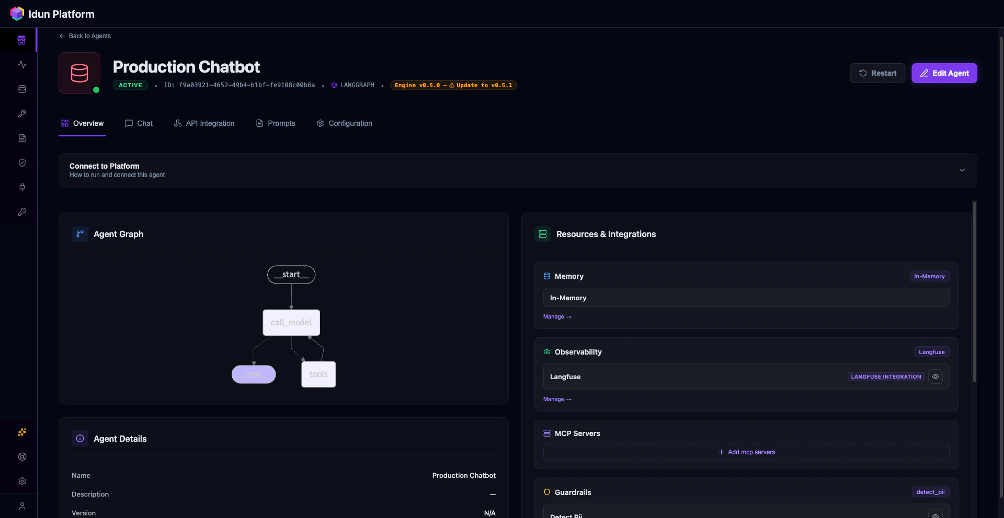Switch to the Chat tab
1004x518 pixels.
click(x=138, y=123)
